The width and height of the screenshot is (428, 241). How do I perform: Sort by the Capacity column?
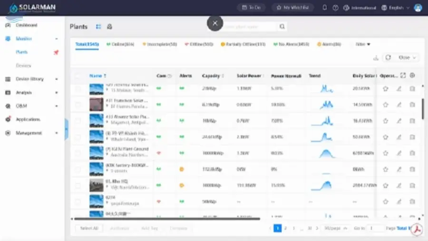point(213,76)
